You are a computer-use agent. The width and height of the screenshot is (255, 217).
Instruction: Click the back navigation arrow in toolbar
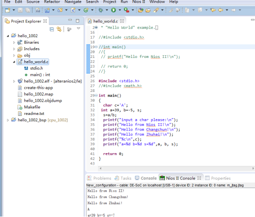pos(220,10)
